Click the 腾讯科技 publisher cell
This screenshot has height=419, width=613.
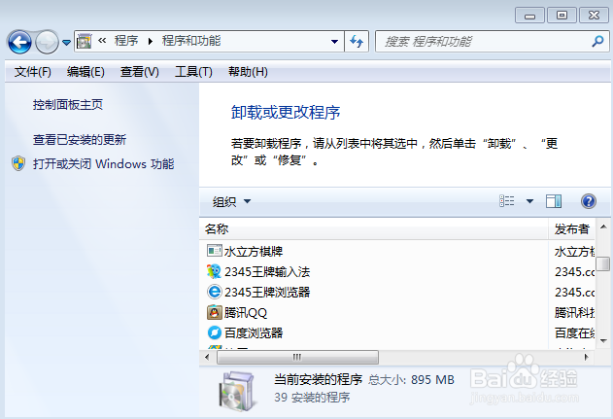[x=574, y=313]
